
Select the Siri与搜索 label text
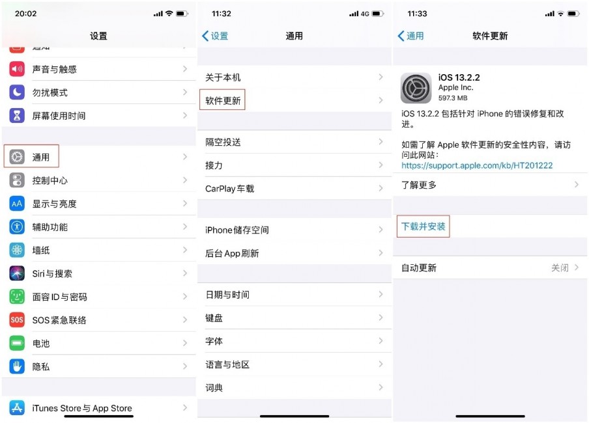coord(52,273)
